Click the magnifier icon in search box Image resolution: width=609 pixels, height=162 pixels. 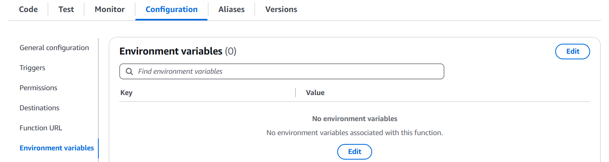(129, 71)
